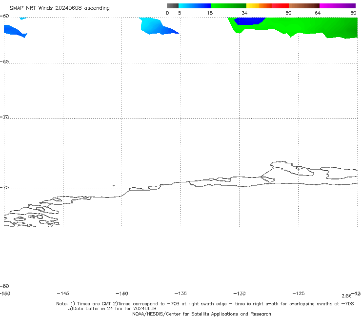Screen dimensions: 361x317
Task: Select the gray segment of the wind color bar
Action: pos(172,6)
